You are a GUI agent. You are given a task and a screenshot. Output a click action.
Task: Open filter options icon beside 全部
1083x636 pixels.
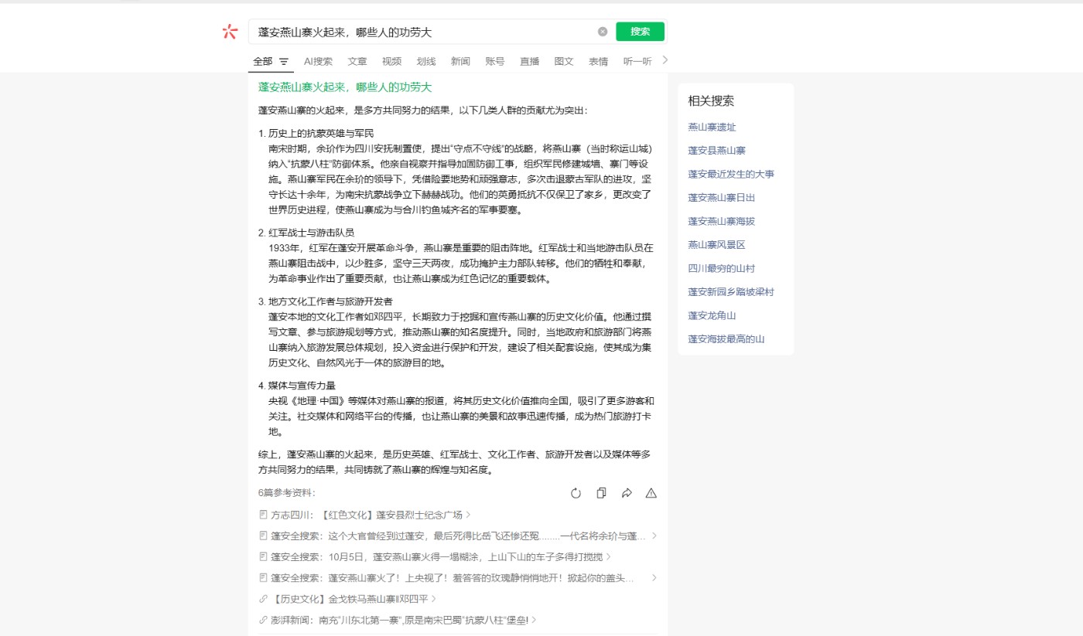284,62
